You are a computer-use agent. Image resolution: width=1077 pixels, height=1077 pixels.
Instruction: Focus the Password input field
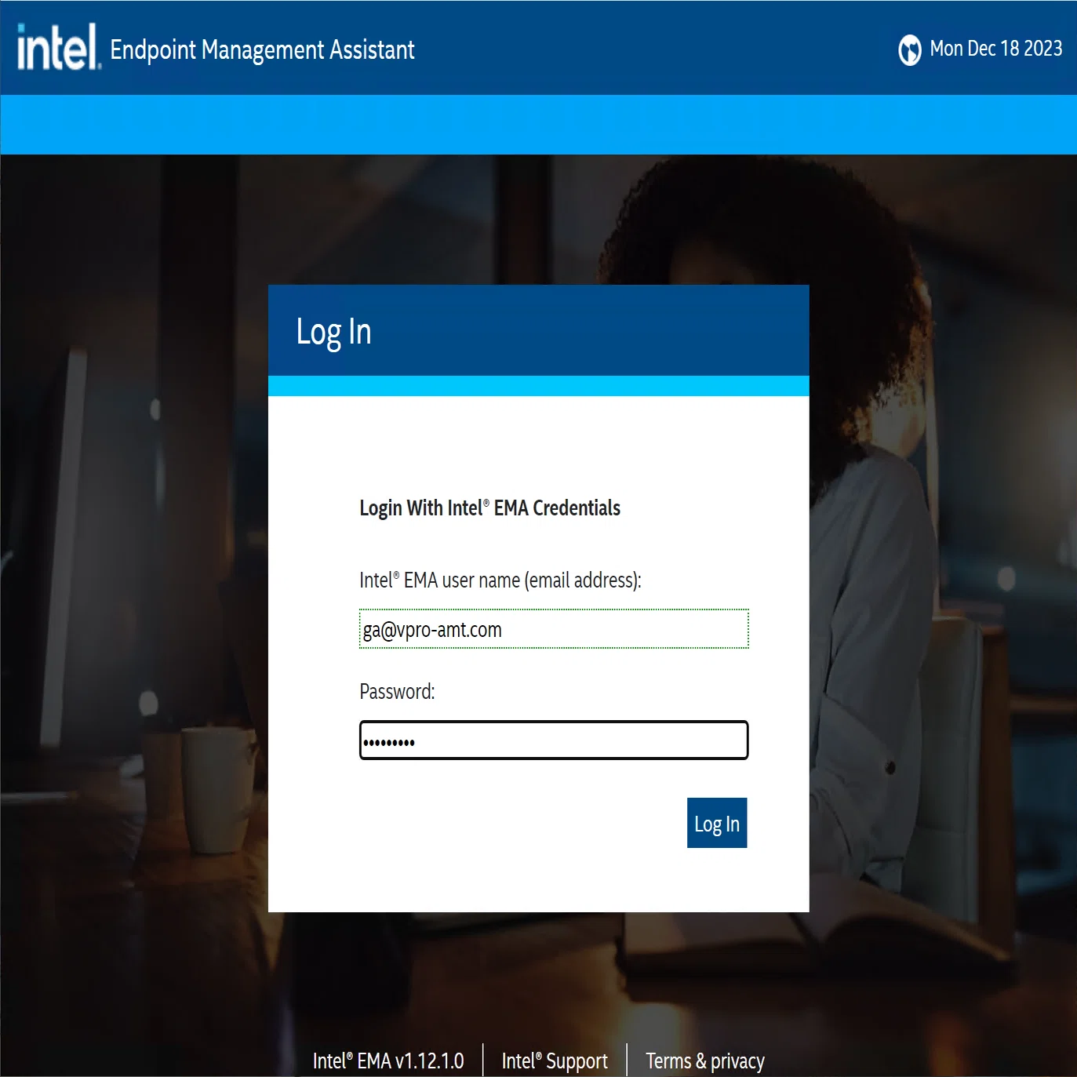coord(554,740)
